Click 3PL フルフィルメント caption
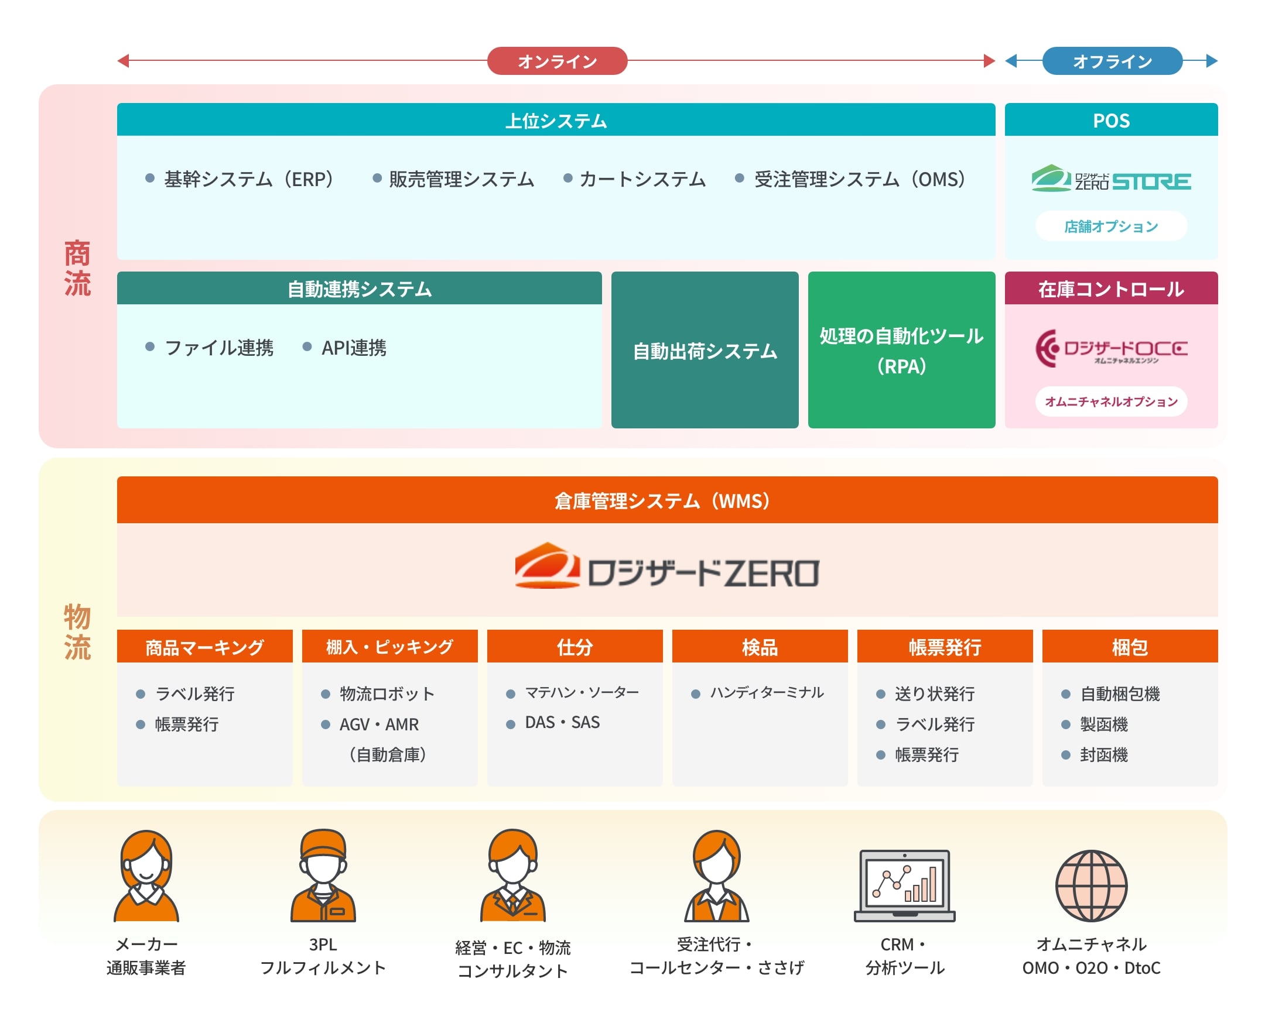1265x1030 pixels. point(323,955)
